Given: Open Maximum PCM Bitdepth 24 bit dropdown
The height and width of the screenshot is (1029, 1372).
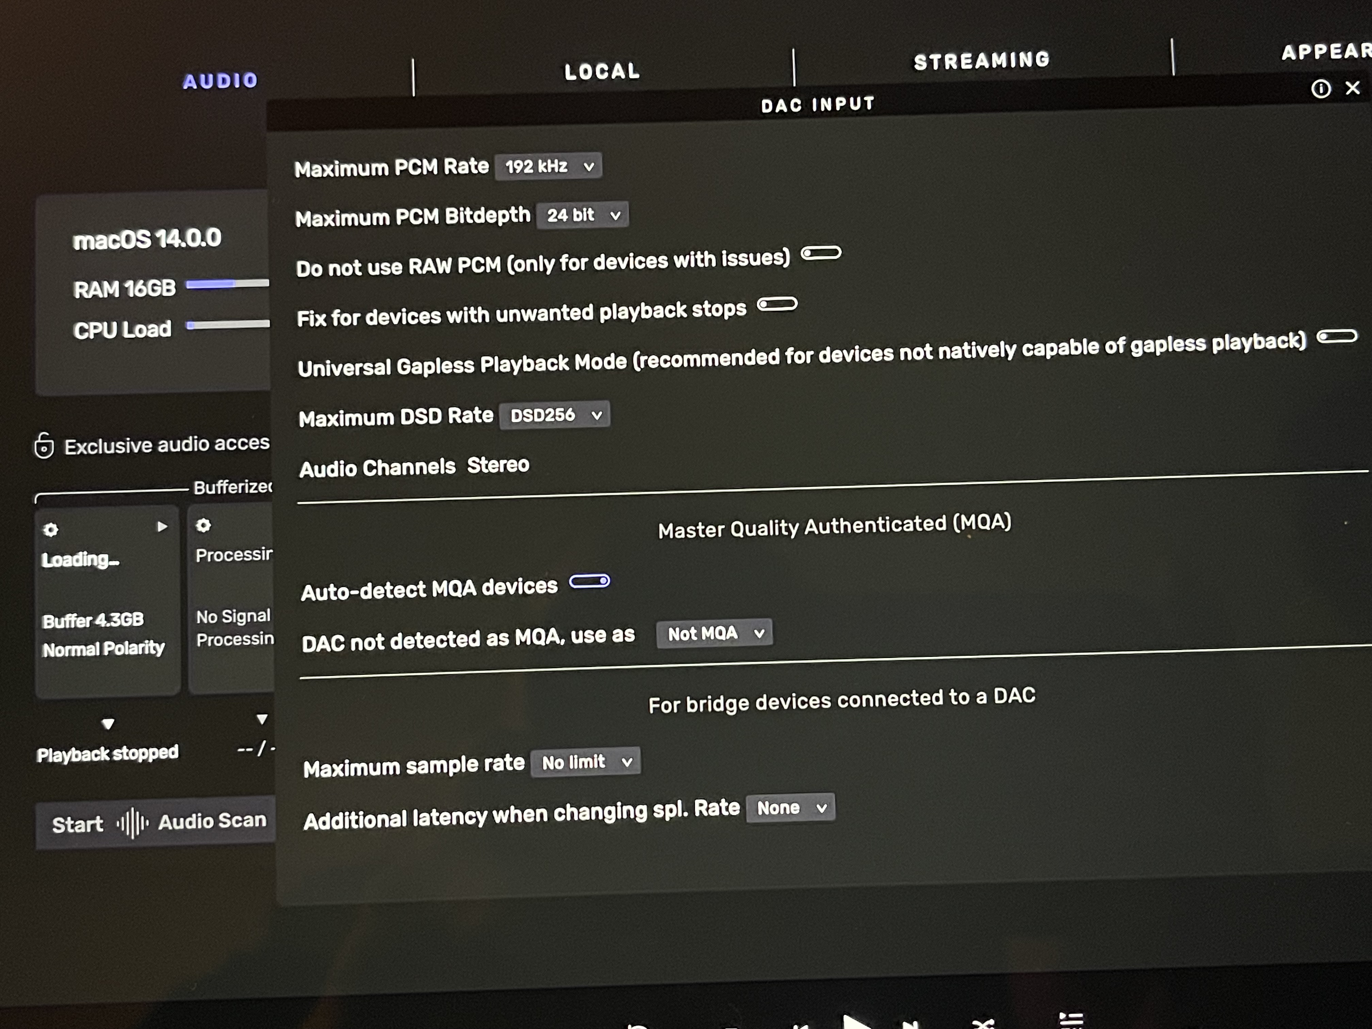Looking at the screenshot, I should click(583, 215).
